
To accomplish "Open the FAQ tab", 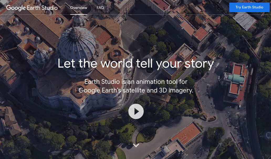I will pyautogui.click(x=100, y=8).
